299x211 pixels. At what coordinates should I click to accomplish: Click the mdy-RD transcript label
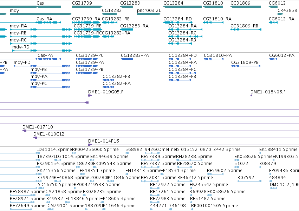pos(21,47)
